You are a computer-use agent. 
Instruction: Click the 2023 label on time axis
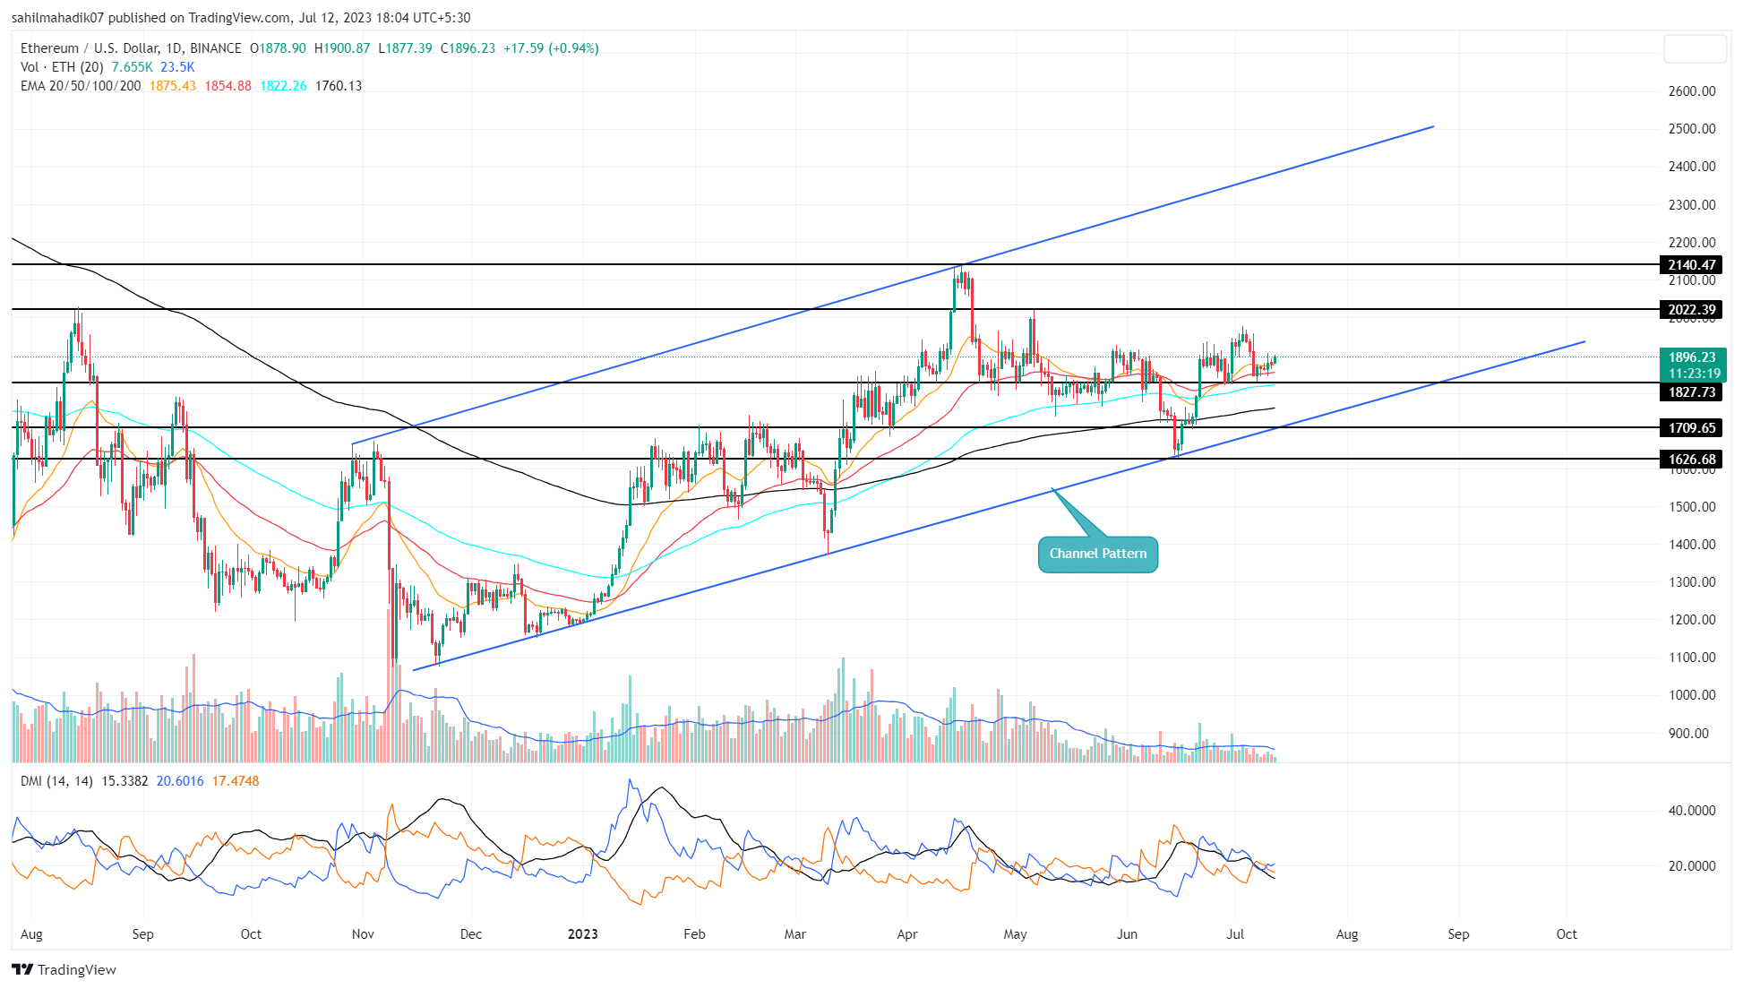coord(583,933)
